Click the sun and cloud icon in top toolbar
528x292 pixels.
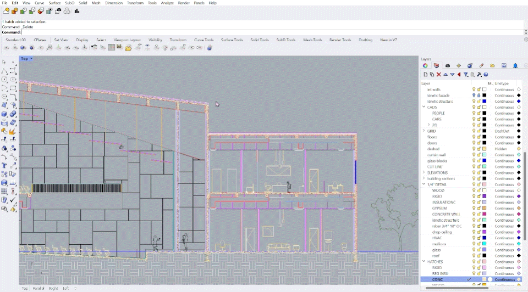(6, 11)
